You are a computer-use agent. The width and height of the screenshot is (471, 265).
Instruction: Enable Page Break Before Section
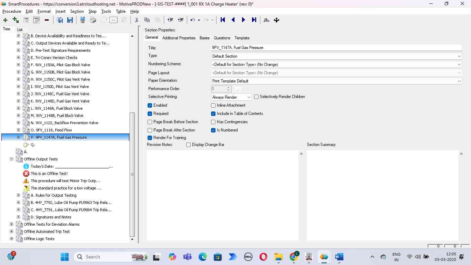[150, 122]
